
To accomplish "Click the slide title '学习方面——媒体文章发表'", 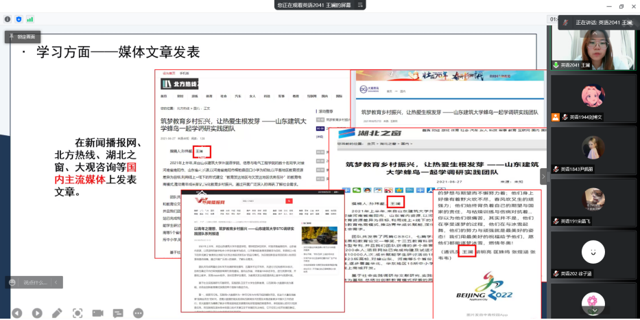I will point(118,52).
